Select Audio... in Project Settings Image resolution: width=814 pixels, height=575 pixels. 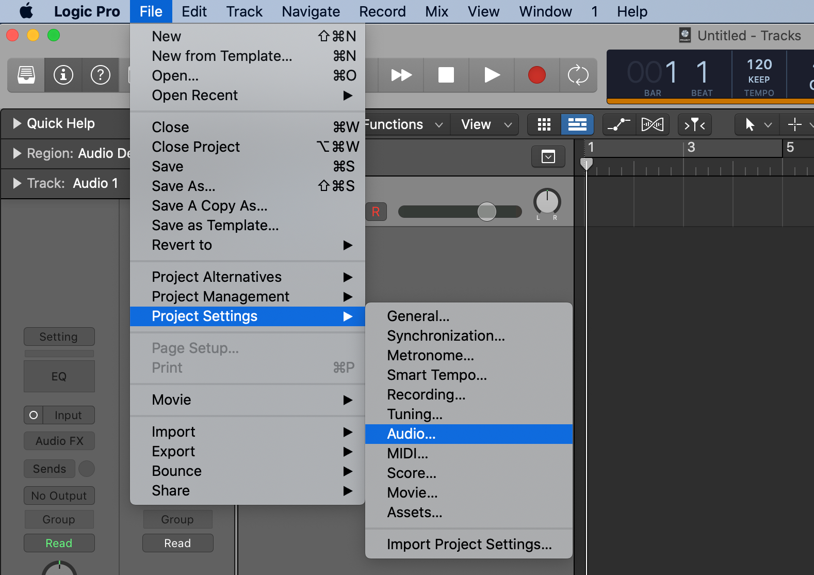469,434
